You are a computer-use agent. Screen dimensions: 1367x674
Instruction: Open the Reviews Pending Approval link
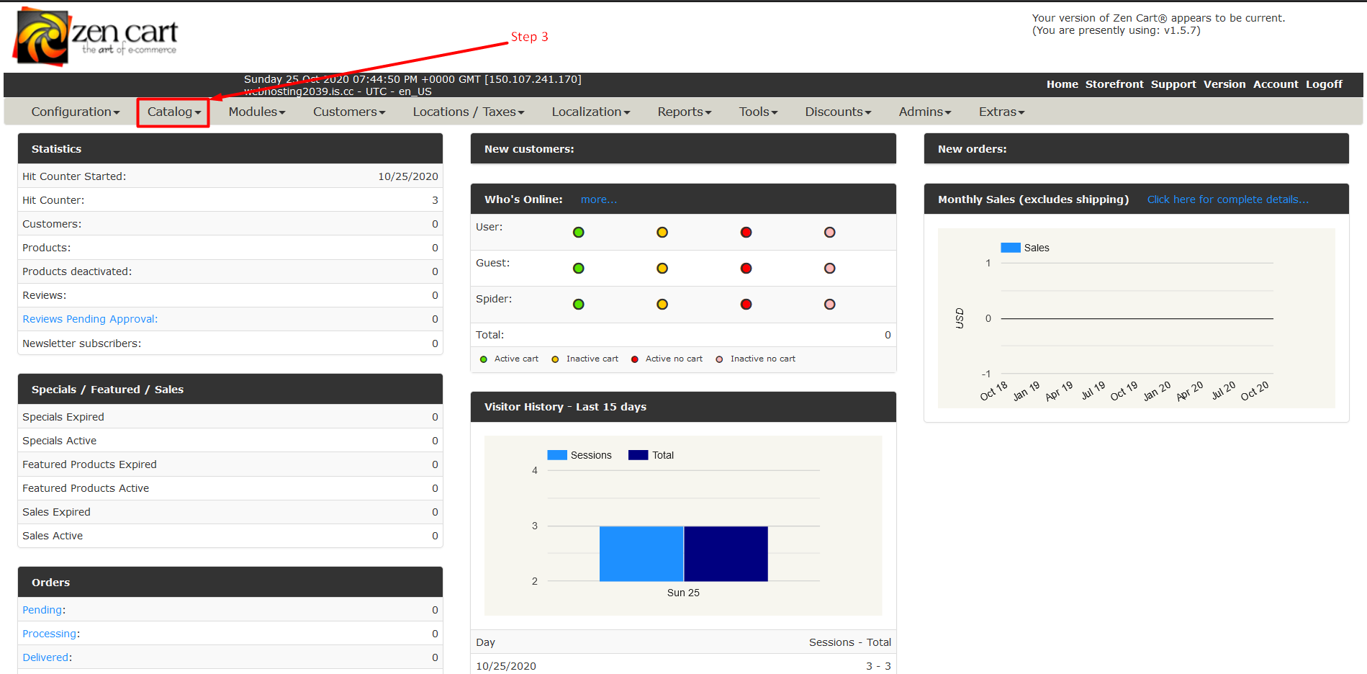click(90, 319)
